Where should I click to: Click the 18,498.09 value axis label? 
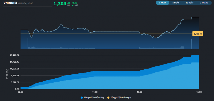point(14,55)
